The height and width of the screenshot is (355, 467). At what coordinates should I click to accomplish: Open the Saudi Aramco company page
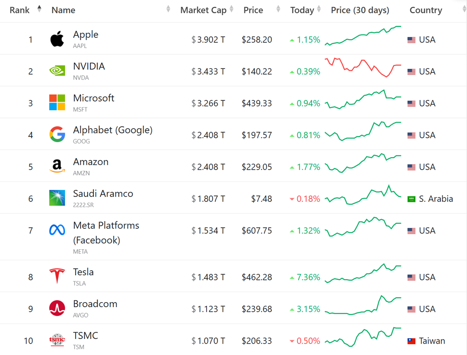coord(103,194)
